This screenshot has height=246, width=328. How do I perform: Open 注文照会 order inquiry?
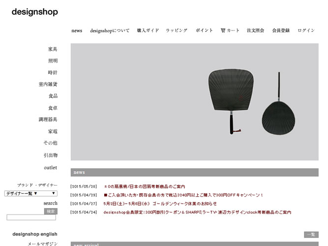[255, 31]
